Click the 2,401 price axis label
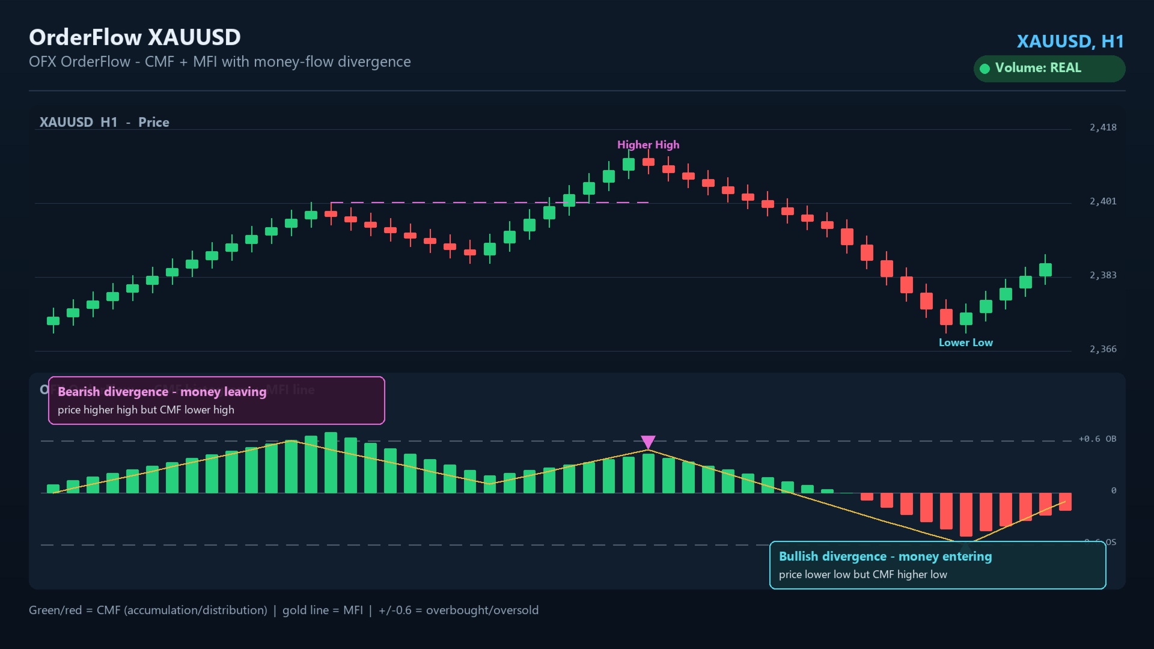Viewport: 1154px width, 649px height. coord(1103,201)
